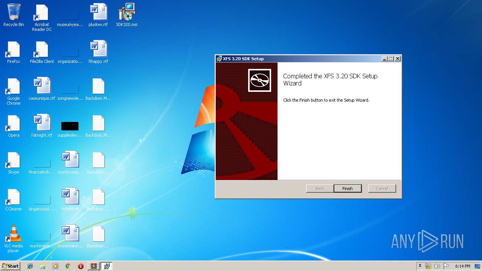The height and width of the screenshot is (271, 482).
Task: Select the monthcomp... document icon
Action: click(70, 163)
